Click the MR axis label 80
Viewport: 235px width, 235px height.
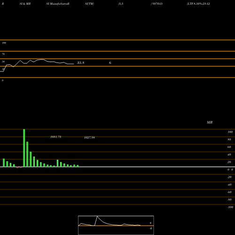pos(229,140)
